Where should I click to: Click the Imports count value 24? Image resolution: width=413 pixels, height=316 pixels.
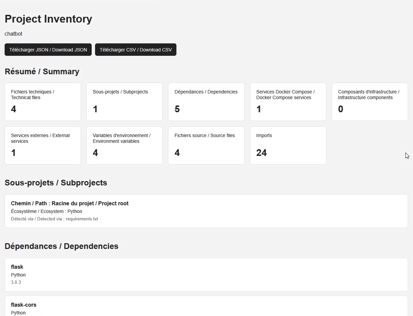261,153
